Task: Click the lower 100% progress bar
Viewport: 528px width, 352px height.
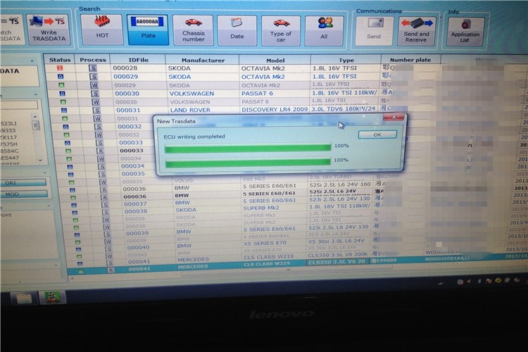Action: tap(248, 163)
